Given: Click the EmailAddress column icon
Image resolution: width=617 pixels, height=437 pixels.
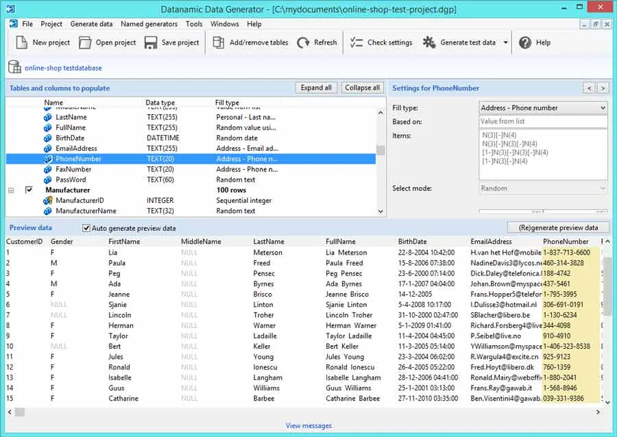Looking at the screenshot, I should (47, 149).
